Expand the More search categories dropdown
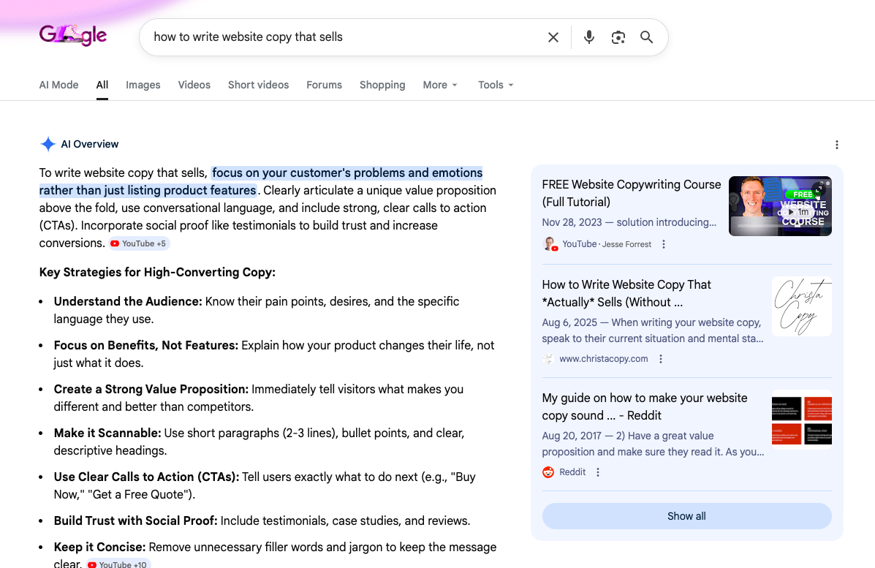The width and height of the screenshot is (875, 568). 439,85
